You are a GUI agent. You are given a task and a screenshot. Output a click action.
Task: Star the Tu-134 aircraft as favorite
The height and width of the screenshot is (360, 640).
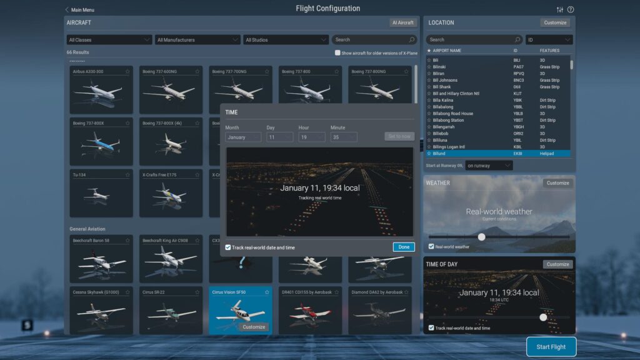click(127, 175)
